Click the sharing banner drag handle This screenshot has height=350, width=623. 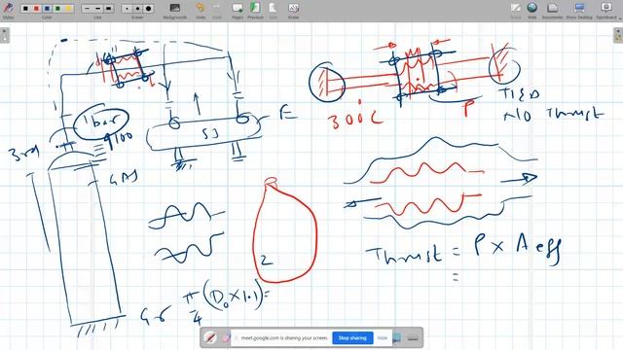pyautogui.click(x=237, y=338)
